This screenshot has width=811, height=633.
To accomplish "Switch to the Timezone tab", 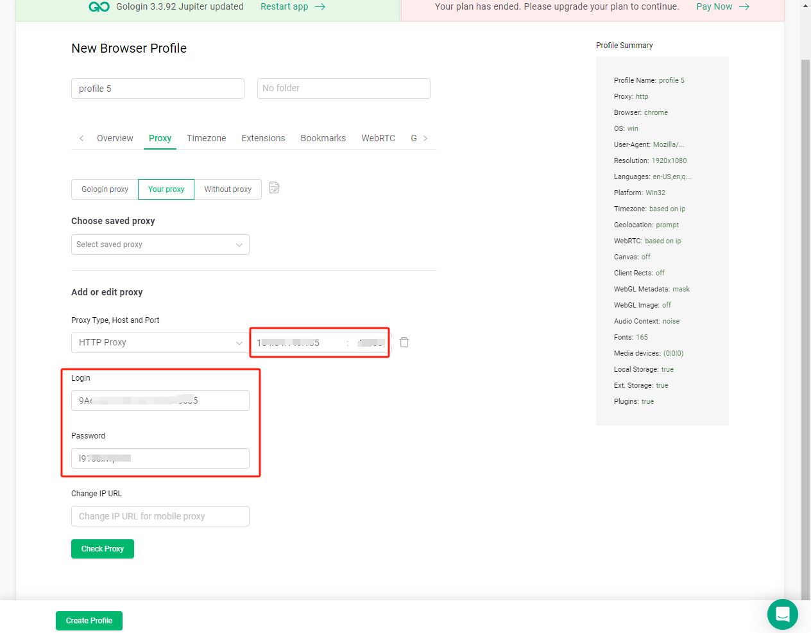I will pos(207,138).
